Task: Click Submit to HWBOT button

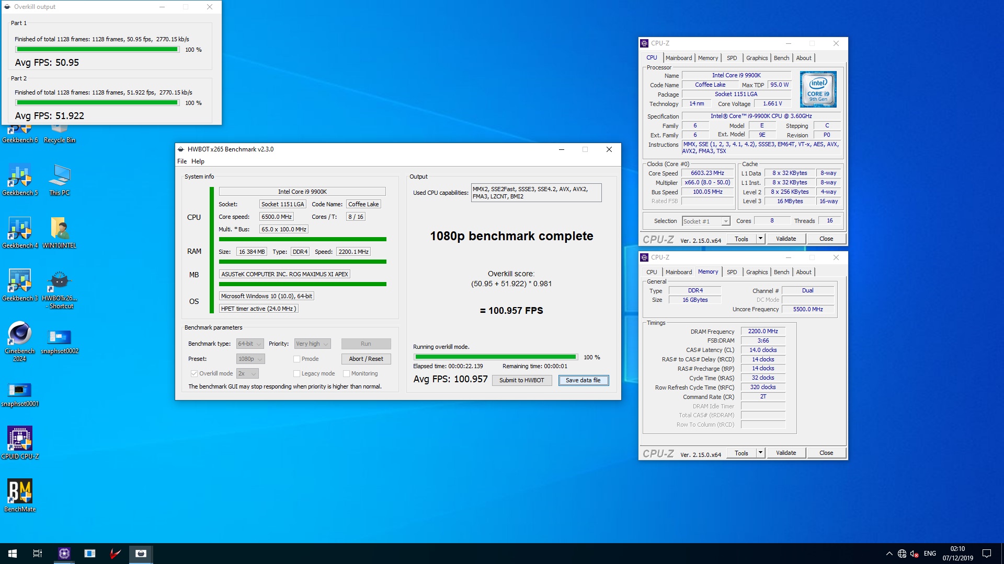Action: 521,380
